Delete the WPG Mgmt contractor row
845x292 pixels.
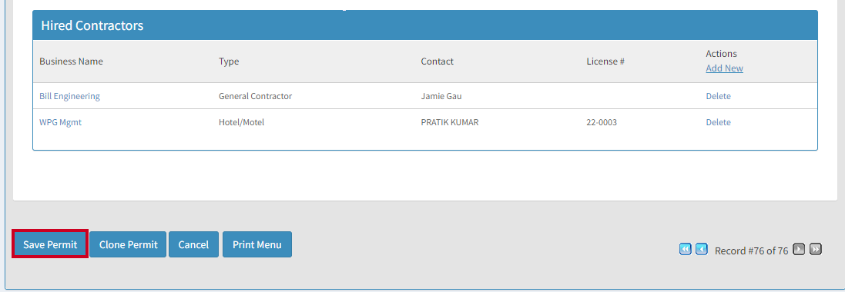point(719,122)
